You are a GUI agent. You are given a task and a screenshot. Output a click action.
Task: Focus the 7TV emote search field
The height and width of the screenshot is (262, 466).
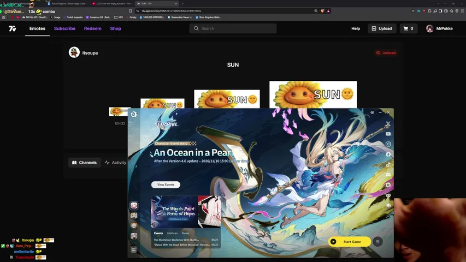(x=233, y=28)
